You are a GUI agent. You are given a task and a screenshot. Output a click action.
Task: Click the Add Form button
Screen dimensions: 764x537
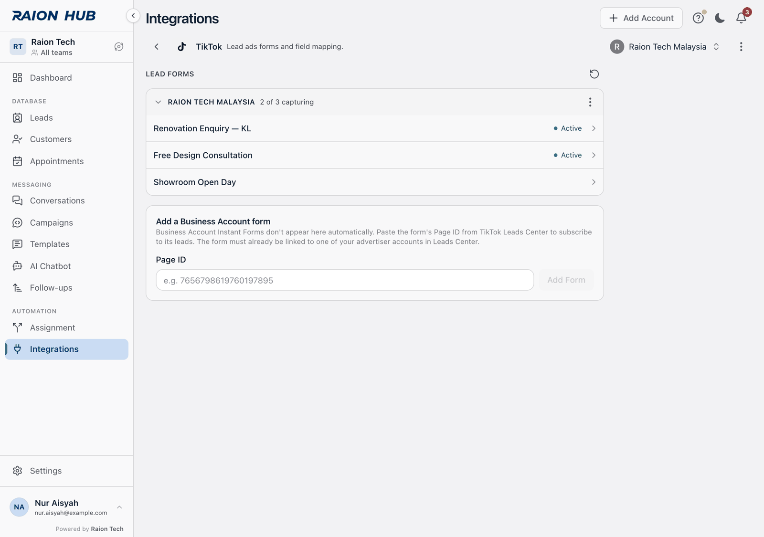point(566,280)
